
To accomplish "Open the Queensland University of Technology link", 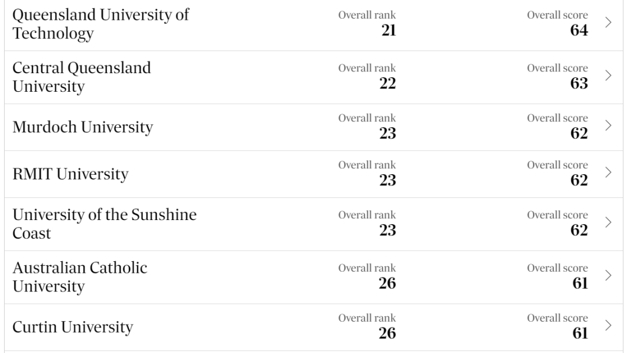I will [x=100, y=24].
